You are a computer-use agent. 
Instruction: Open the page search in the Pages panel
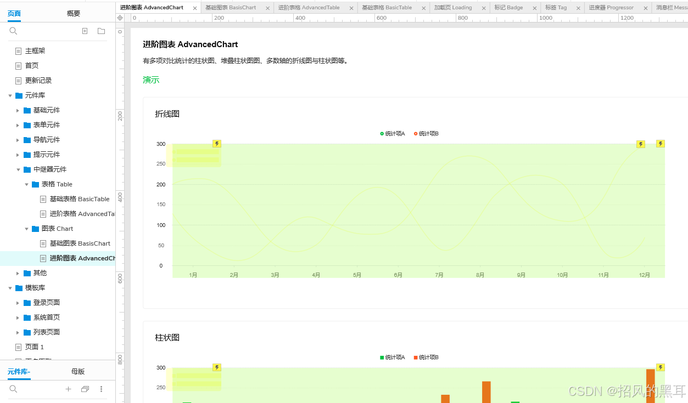coord(14,31)
